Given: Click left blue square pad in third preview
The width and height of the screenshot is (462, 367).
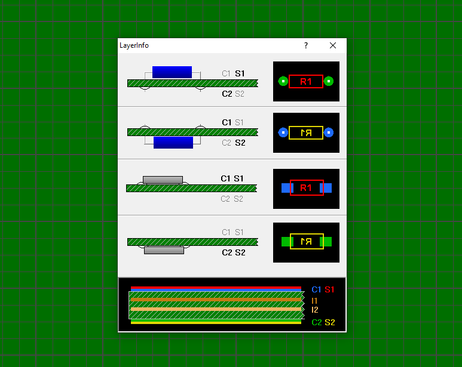Looking at the screenshot, I should [x=286, y=188].
